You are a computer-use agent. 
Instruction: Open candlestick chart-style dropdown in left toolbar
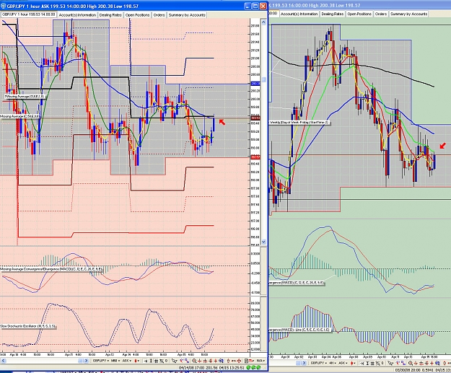(x=137, y=361)
